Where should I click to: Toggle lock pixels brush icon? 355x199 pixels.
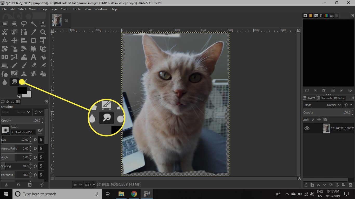click(313, 120)
